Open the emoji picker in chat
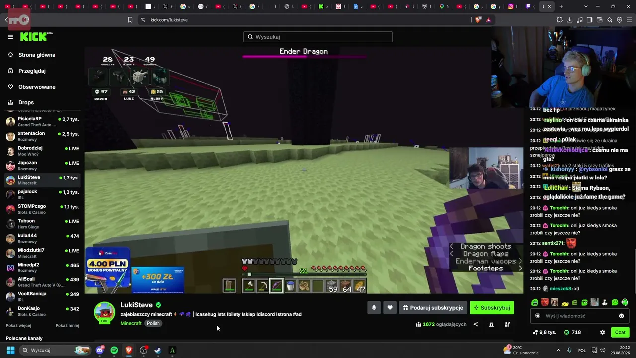This screenshot has width=636, height=358. [621, 316]
